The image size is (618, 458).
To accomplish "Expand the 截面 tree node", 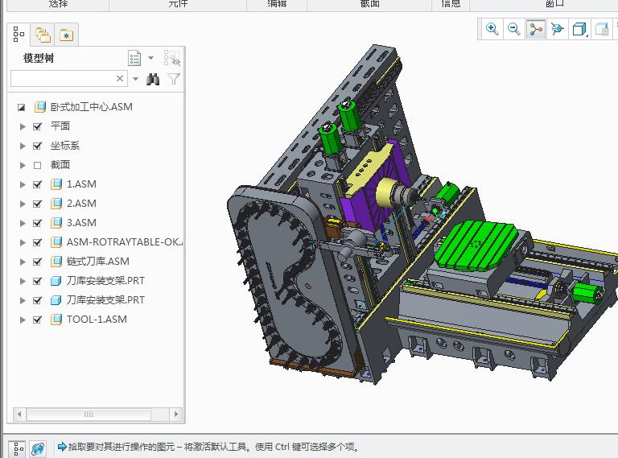I will click(x=23, y=165).
